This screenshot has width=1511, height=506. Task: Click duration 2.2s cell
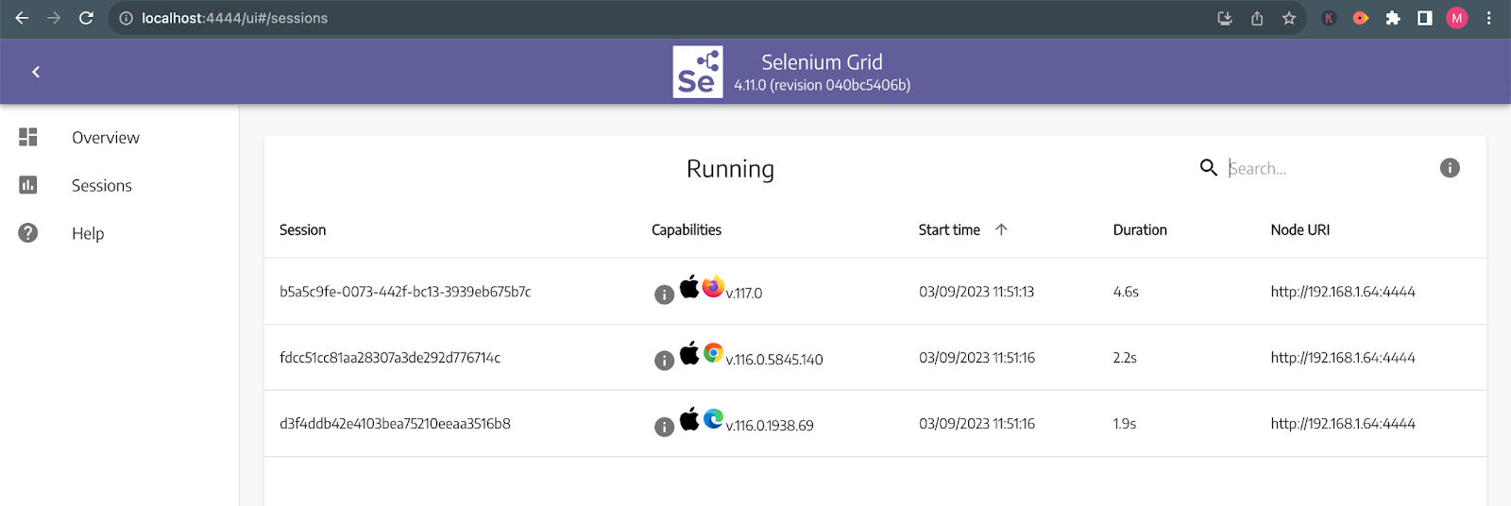(x=1125, y=358)
